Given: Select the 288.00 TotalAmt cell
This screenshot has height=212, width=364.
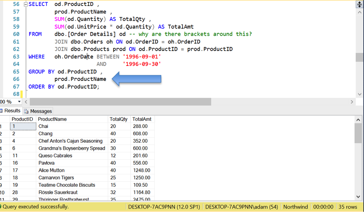Looking at the screenshot, I should coord(143,126).
